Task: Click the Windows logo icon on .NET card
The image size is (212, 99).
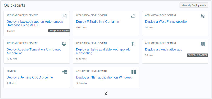Action: click(134, 72)
